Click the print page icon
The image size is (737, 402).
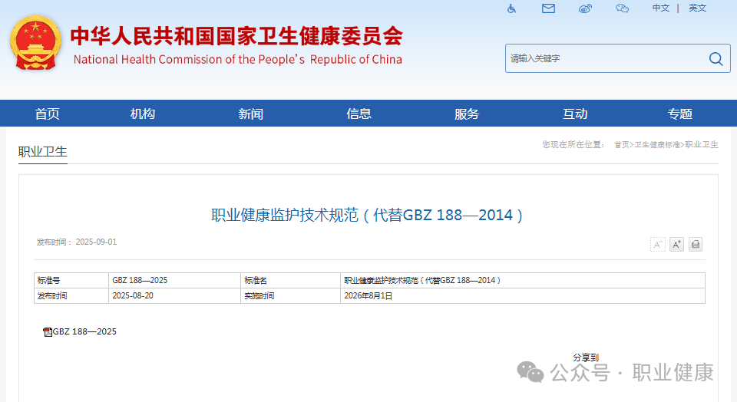696,245
